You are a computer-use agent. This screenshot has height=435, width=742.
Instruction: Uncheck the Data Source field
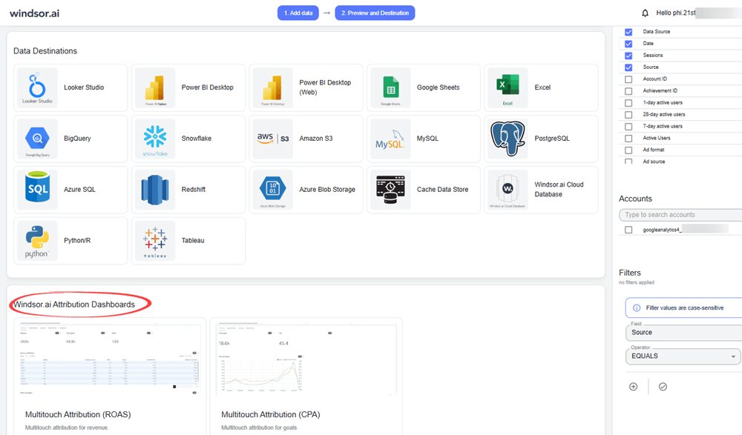click(628, 32)
